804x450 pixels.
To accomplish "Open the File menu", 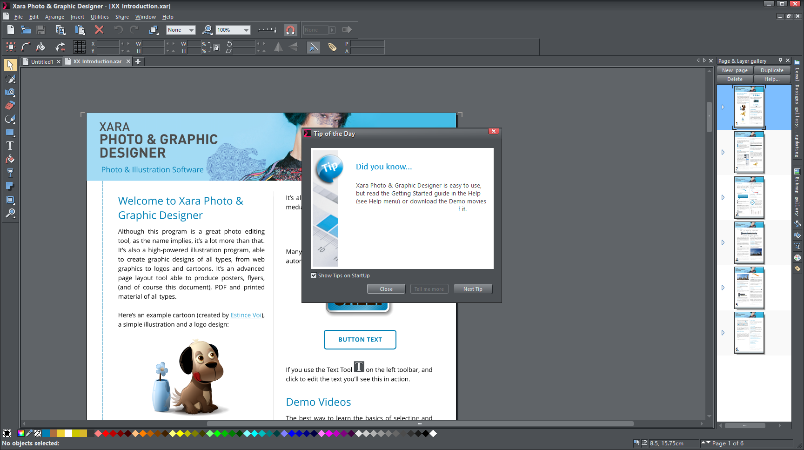I will pyautogui.click(x=19, y=17).
